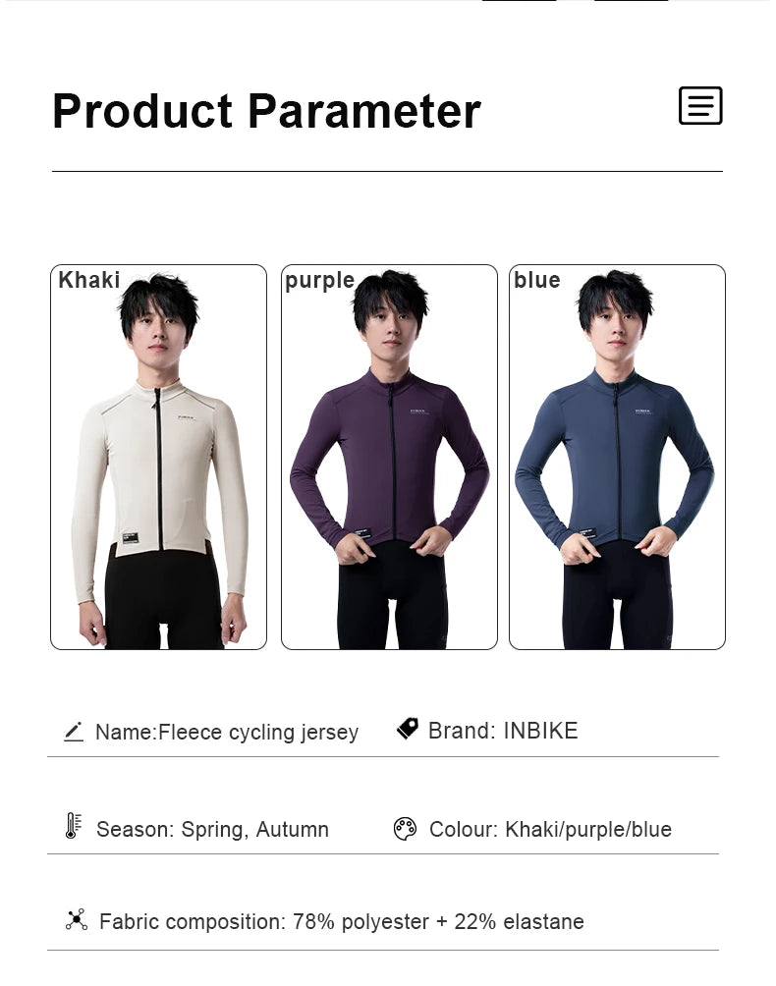Image resolution: width=776 pixels, height=986 pixels.
Task: Click the chest logo on the purple jersey
Action: [418, 411]
